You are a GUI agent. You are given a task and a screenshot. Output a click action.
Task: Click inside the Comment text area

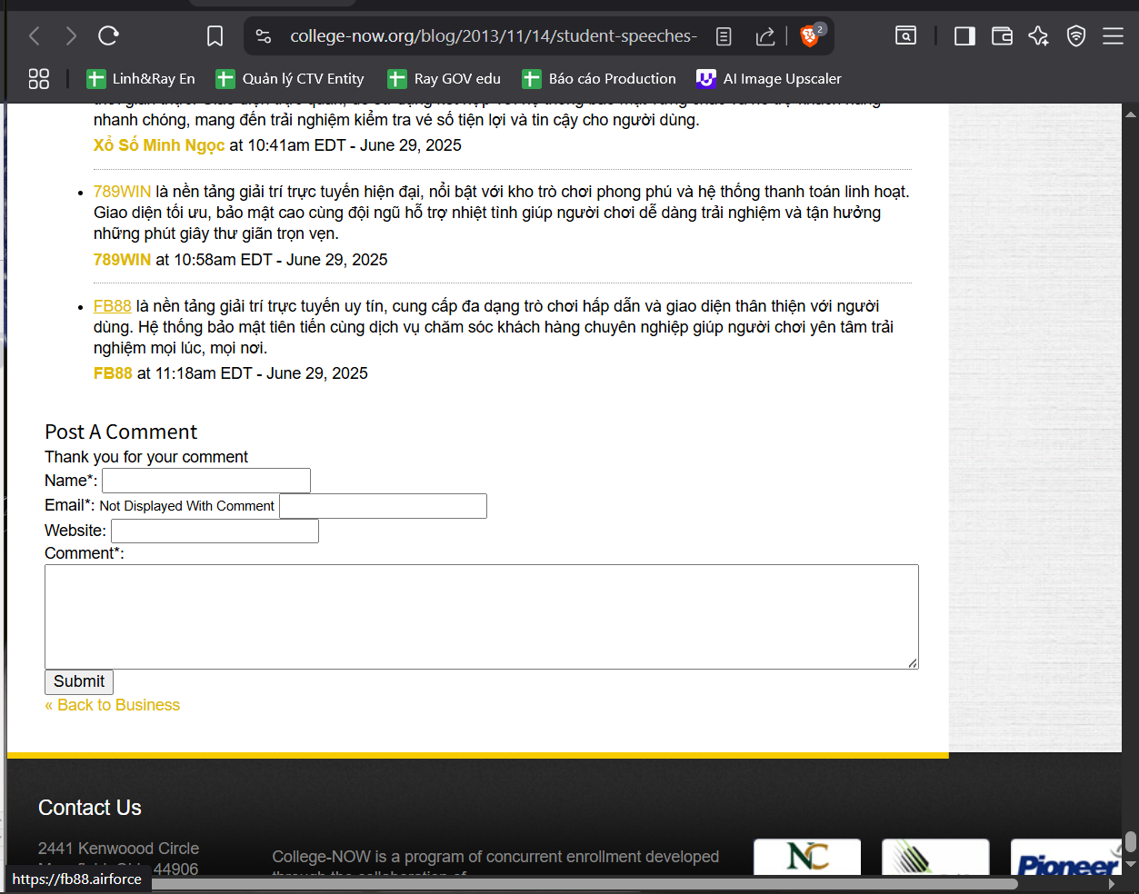[x=482, y=617]
